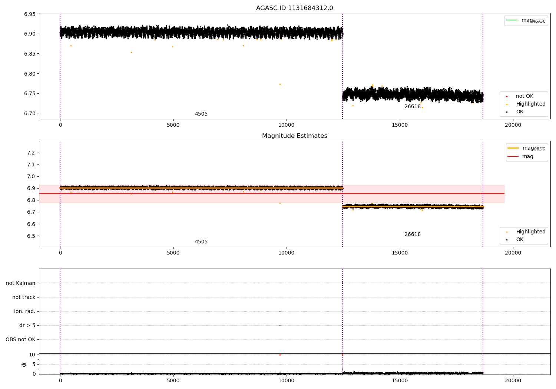Click the green mag AGASC legend line sample
Image resolution: width=556 pixels, height=389 pixels.
pos(512,20)
